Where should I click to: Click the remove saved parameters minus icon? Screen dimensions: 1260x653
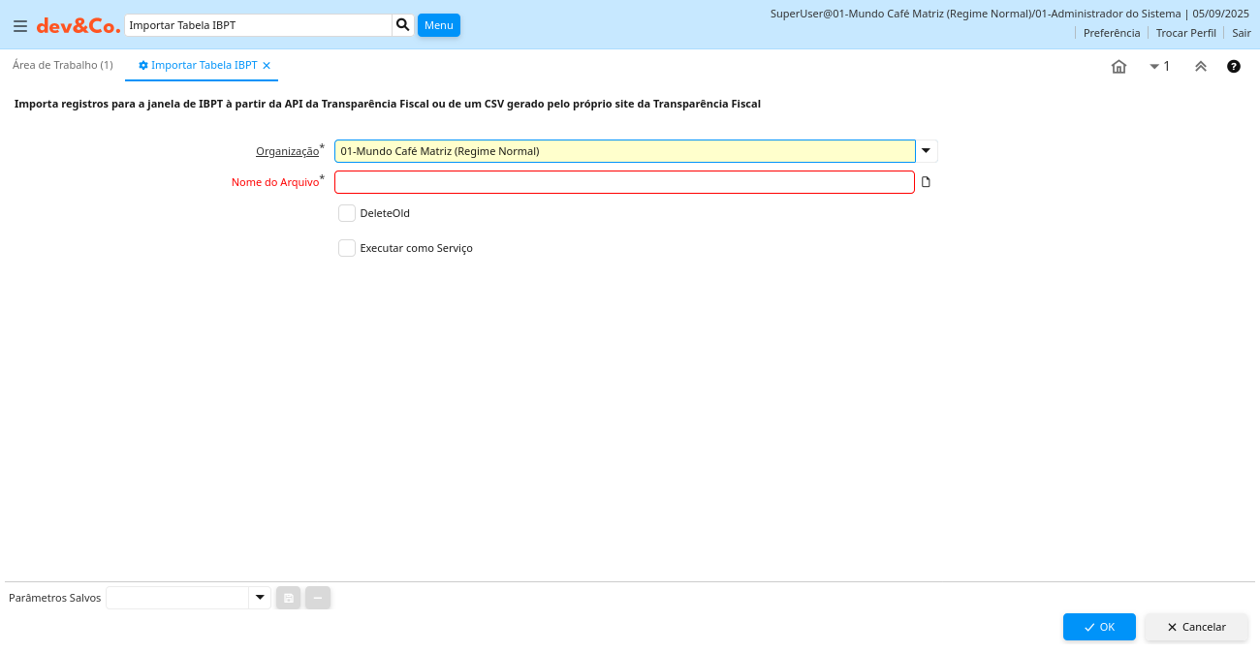[x=318, y=598]
